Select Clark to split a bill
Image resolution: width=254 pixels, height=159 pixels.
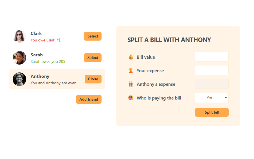coord(93,36)
